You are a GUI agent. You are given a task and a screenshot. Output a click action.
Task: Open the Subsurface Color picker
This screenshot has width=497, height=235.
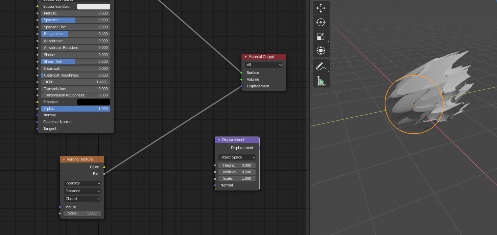click(x=94, y=6)
